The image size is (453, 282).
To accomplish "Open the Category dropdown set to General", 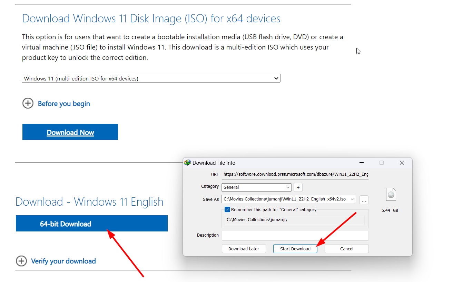I will (257, 187).
